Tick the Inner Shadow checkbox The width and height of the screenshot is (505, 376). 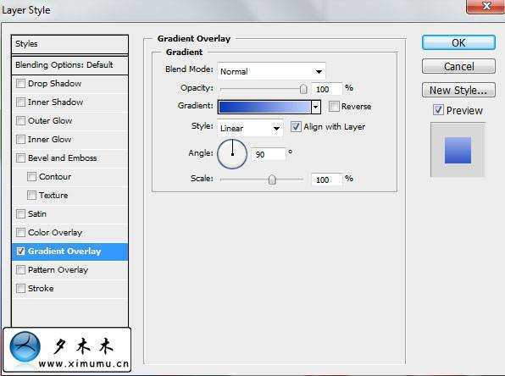(20, 102)
